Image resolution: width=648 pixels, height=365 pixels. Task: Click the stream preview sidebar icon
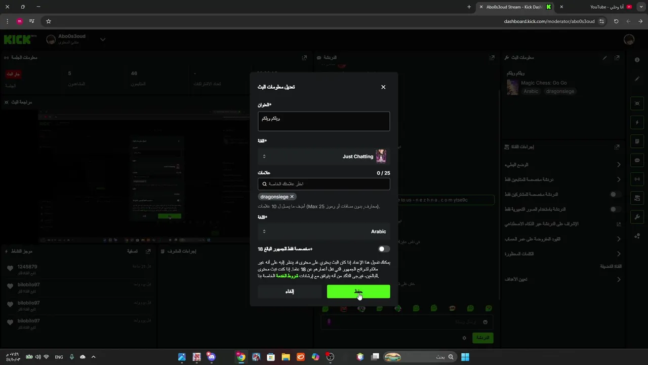[x=637, y=103]
